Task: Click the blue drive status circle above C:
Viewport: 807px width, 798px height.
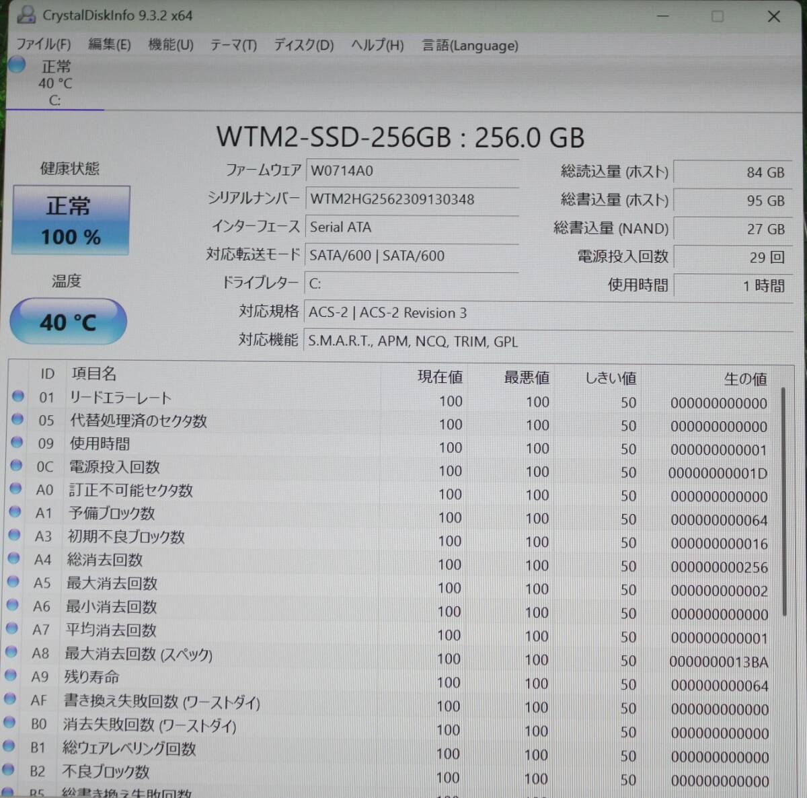Action: tap(16, 65)
